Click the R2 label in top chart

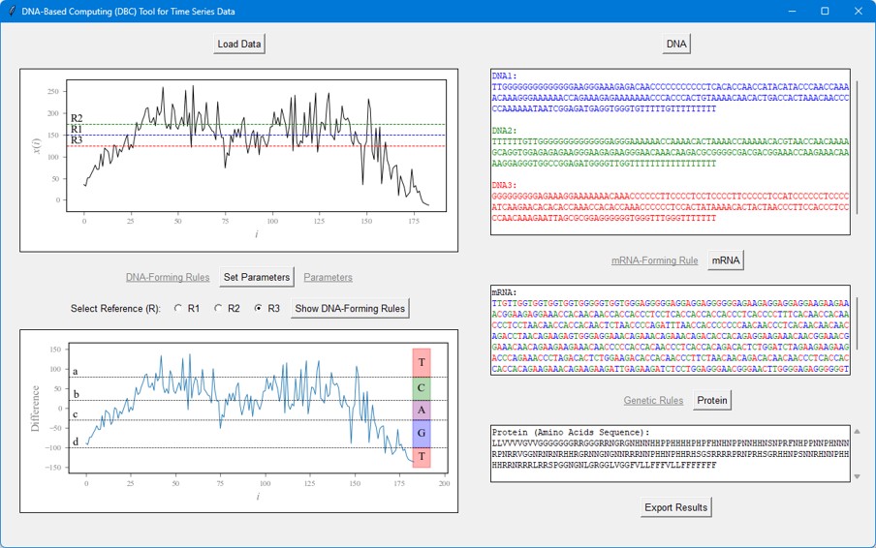coord(77,118)
